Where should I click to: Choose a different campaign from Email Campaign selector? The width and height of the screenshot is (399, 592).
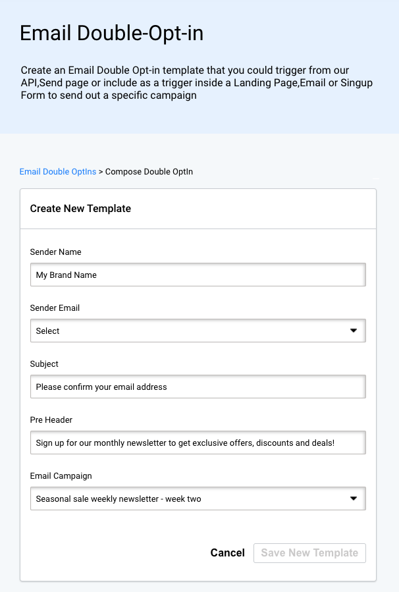pos(198,498)
